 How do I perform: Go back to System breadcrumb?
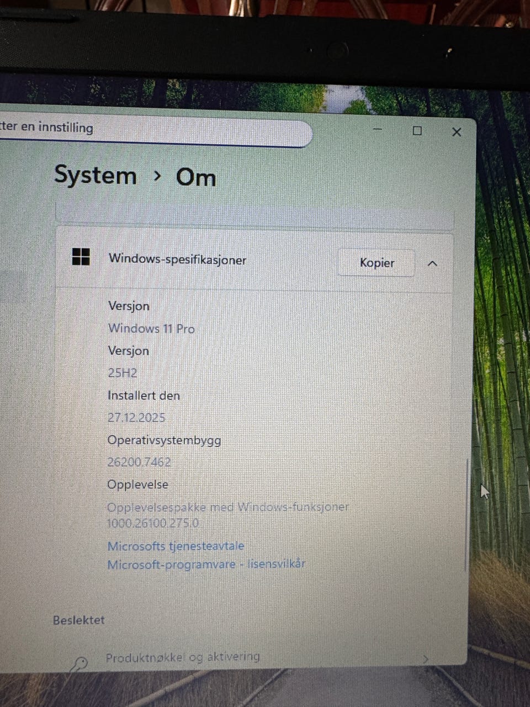(x=95, y=175)
